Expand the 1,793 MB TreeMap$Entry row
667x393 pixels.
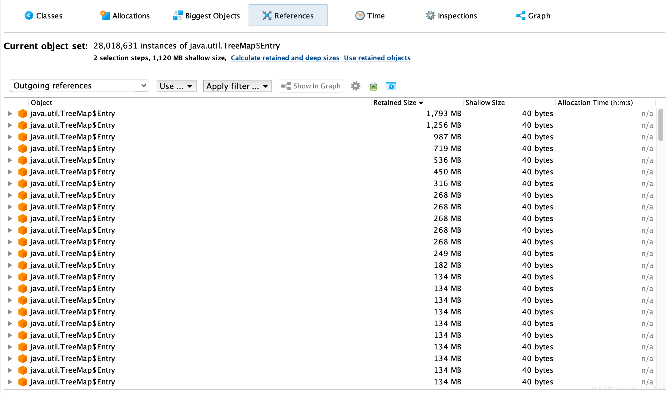tap(10, 114)
